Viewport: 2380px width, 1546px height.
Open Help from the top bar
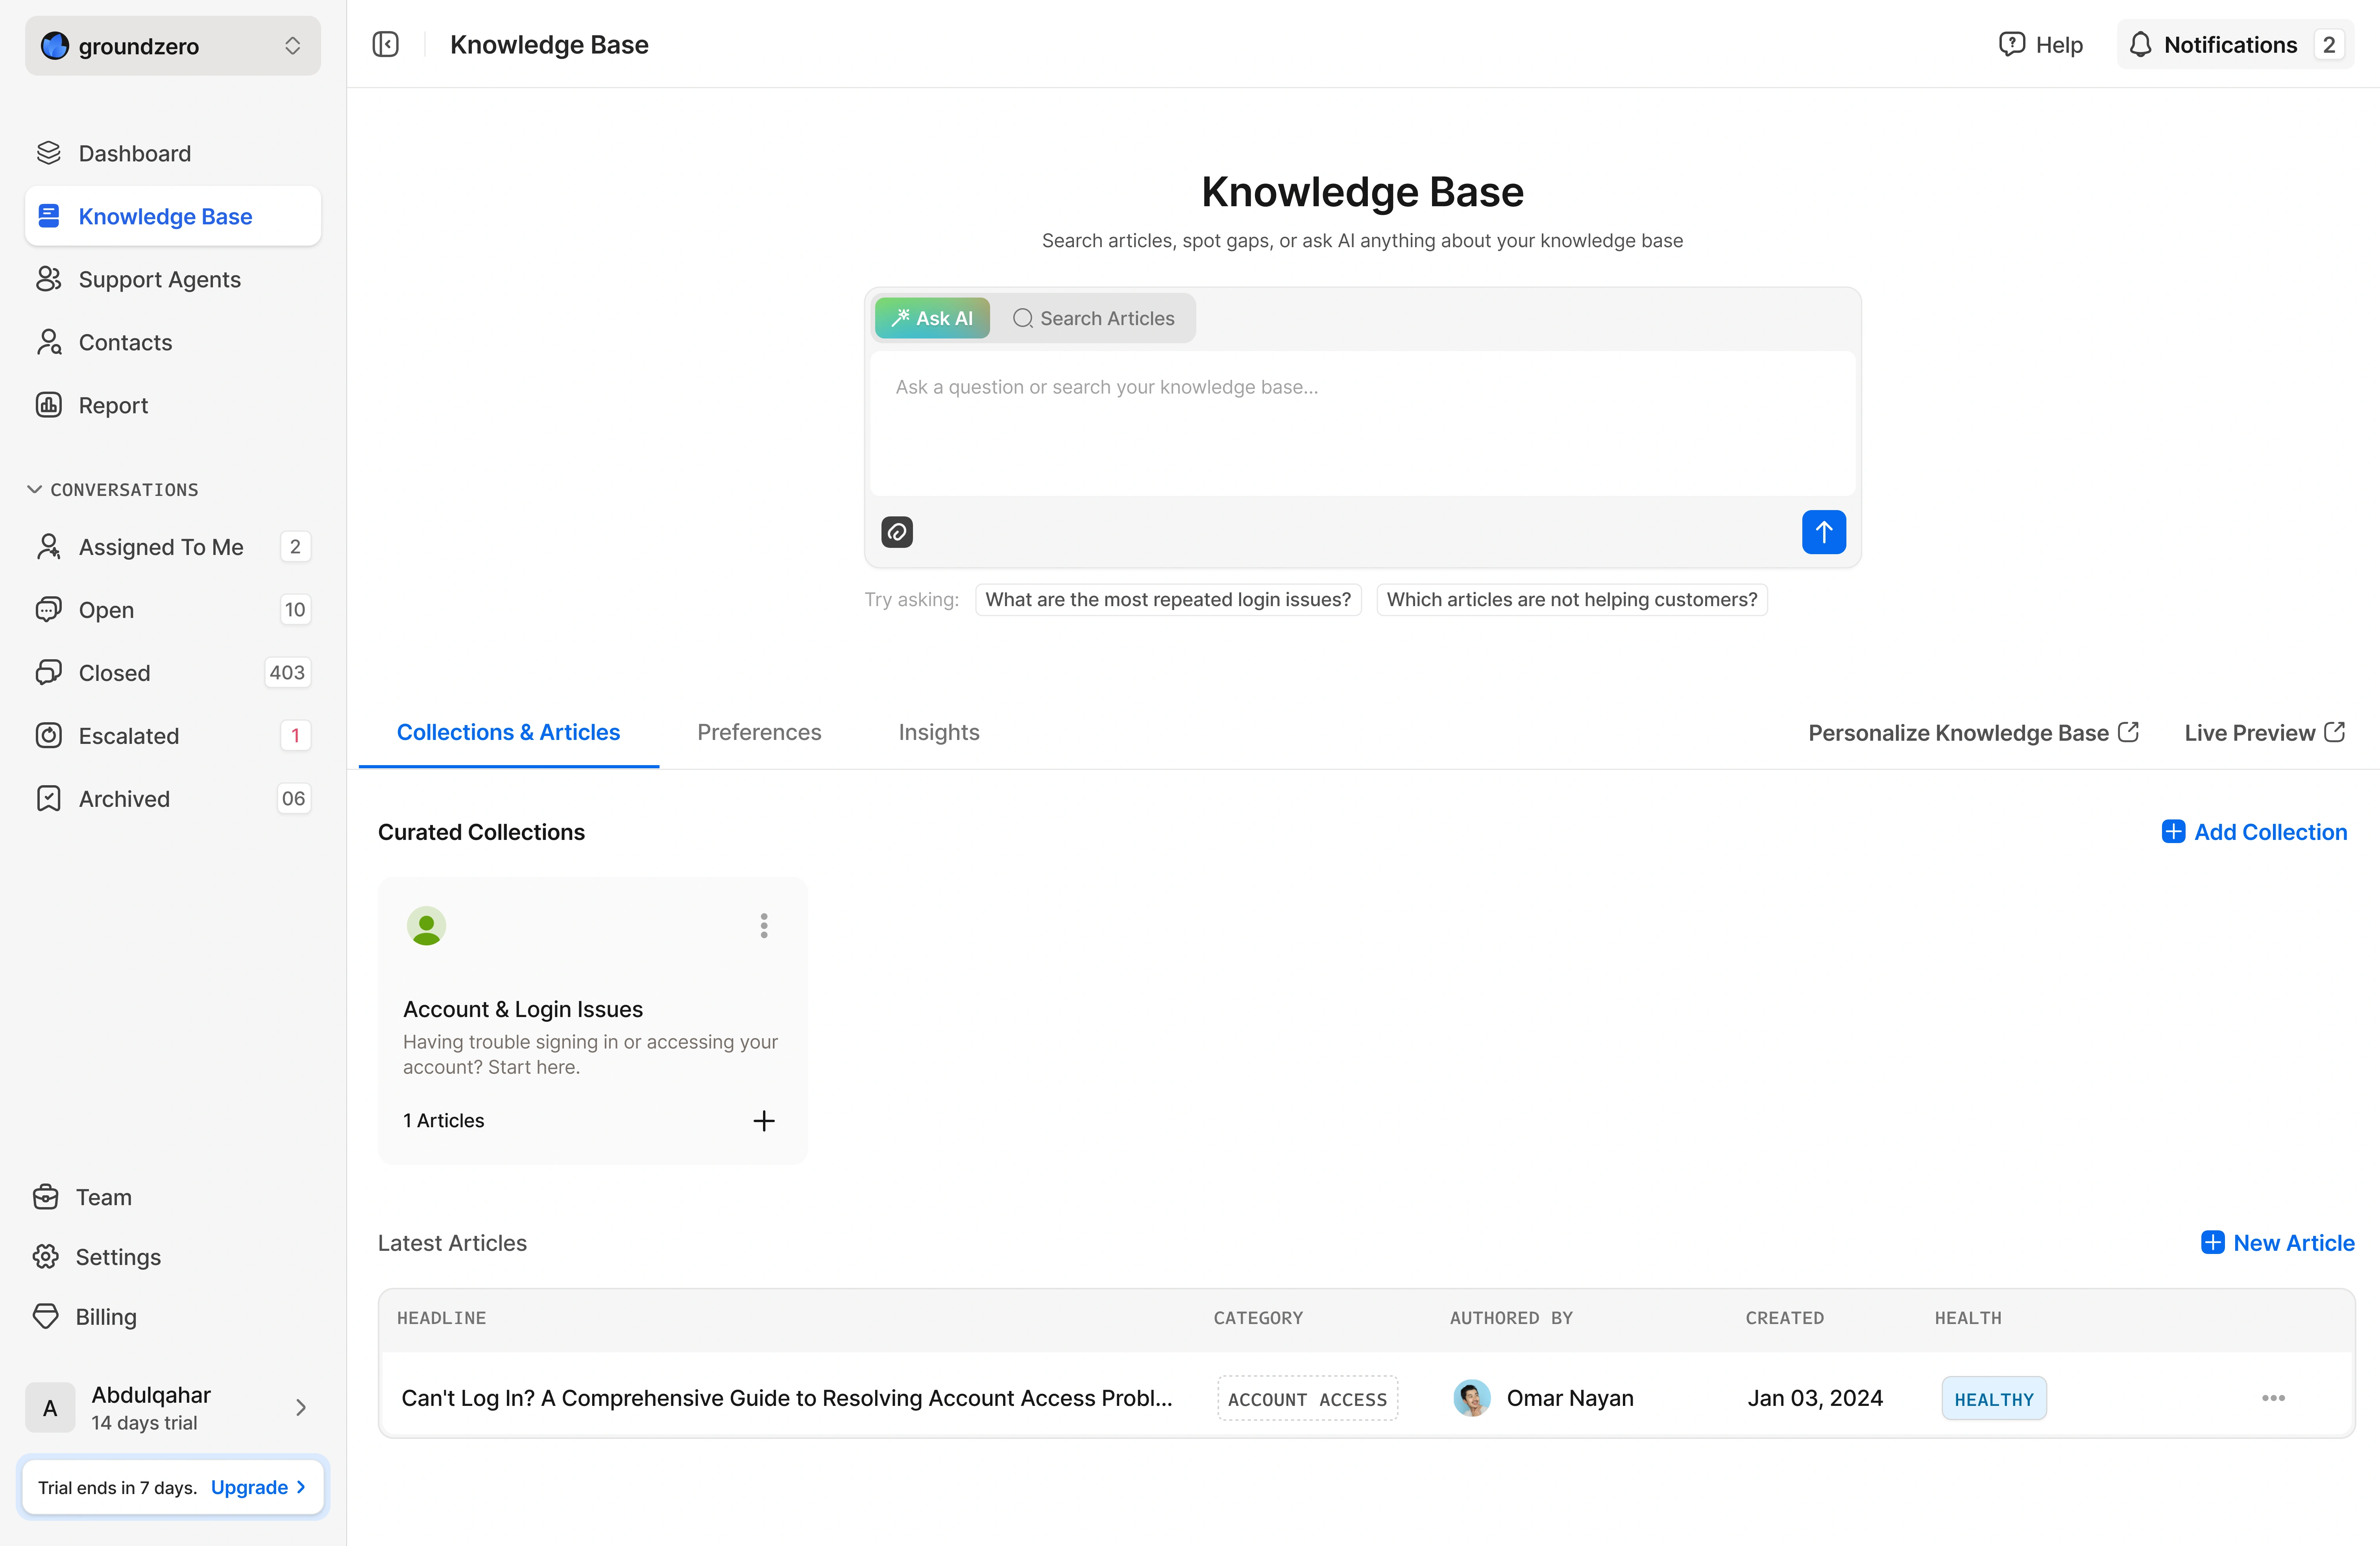[x=2040, y=45]
